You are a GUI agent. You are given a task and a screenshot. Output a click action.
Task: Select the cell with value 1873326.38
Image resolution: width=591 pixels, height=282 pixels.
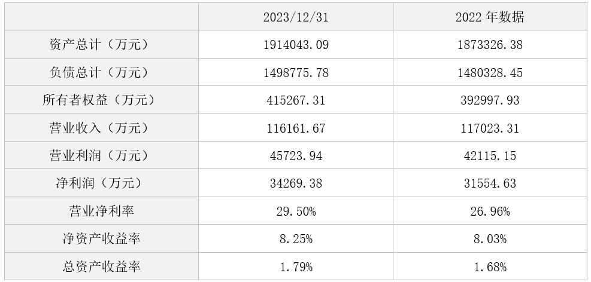pos(490,44)
